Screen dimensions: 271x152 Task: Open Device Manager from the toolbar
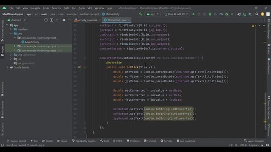pos(245,14)
